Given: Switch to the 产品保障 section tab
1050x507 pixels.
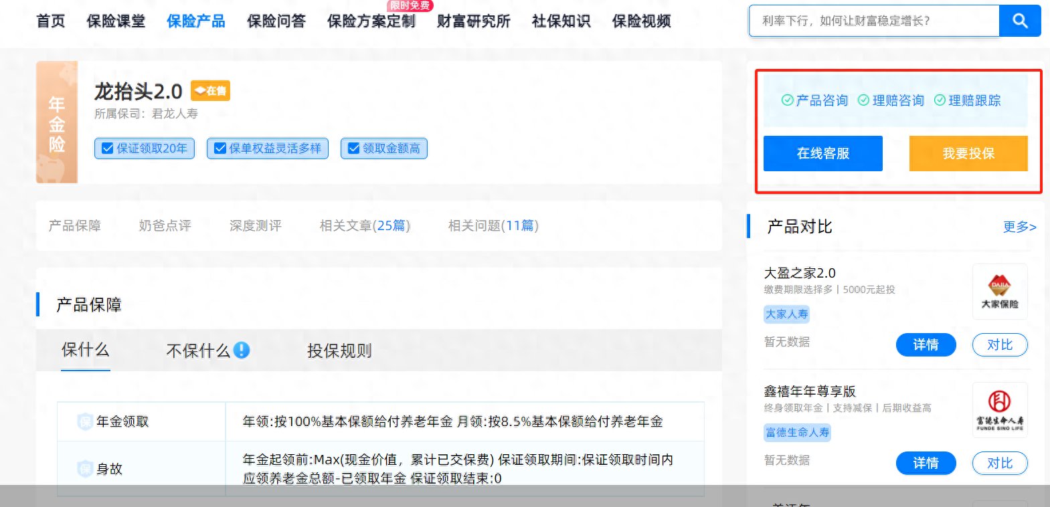Looking at the screenshot, I should (x=75, y=226).
